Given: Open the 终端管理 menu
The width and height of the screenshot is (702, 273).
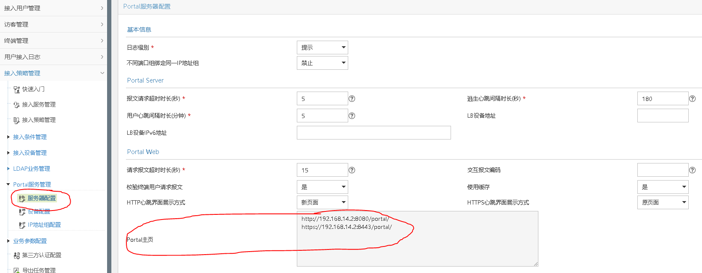Looking at the screenshot, I should (x=53, y=41).
